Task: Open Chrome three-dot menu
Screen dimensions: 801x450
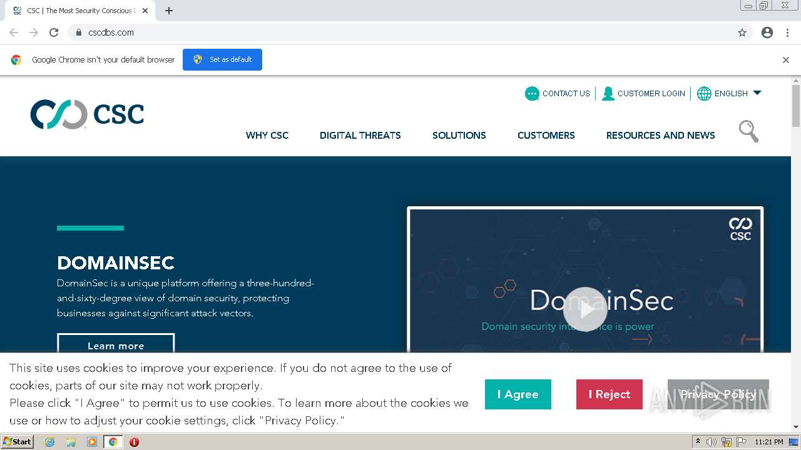Action: pyautogui.click(x=787, y=32)
